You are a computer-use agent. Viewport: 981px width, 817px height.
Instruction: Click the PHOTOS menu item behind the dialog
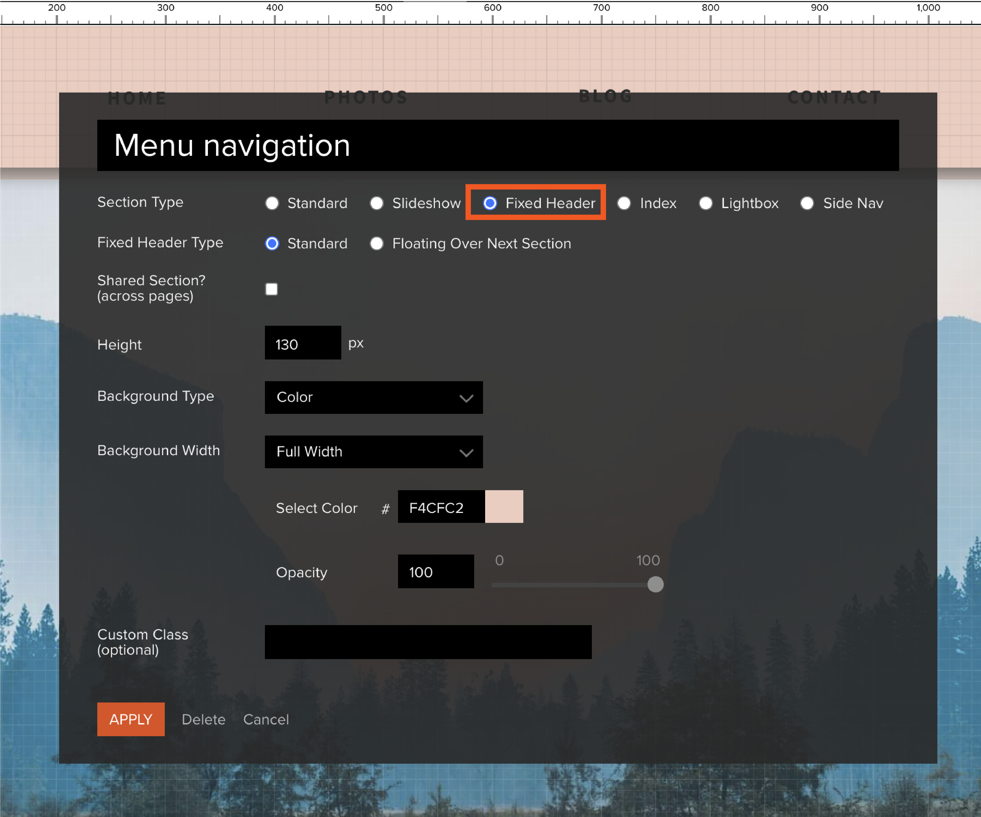366,98
